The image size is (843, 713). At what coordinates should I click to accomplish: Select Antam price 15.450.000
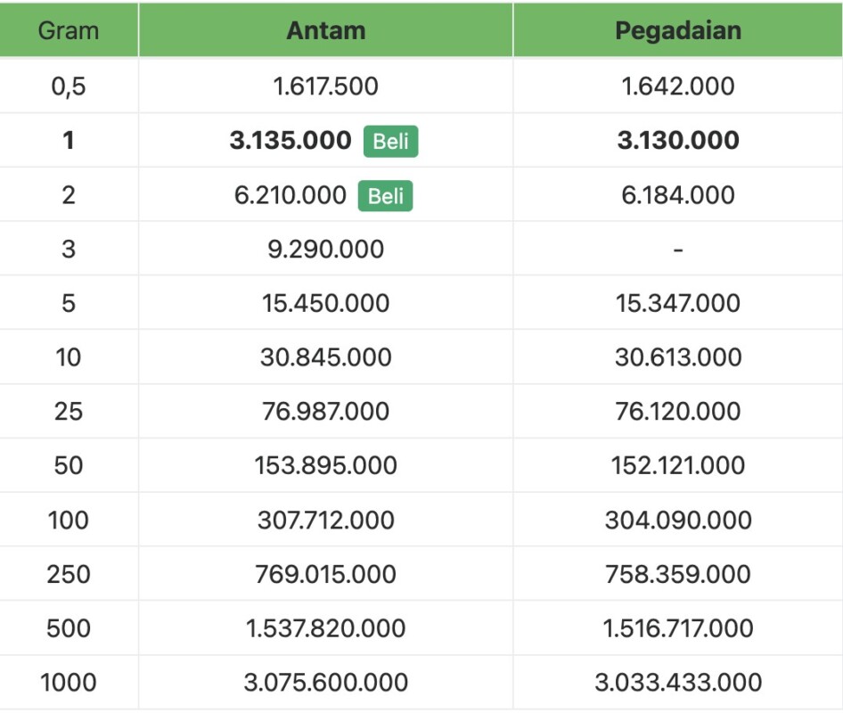[x=325, y=303]
